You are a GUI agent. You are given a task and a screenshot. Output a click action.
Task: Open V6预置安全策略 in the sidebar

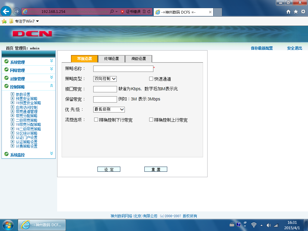coord(28,103)
